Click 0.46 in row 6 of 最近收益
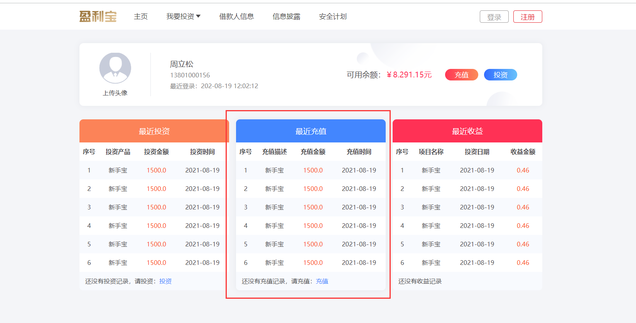This screenshot has width=636, height=323. [523, 263]
